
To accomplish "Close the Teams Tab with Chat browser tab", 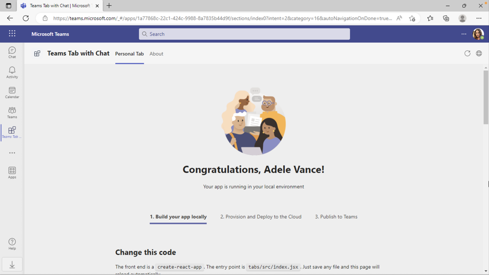I will pos(97,6).
